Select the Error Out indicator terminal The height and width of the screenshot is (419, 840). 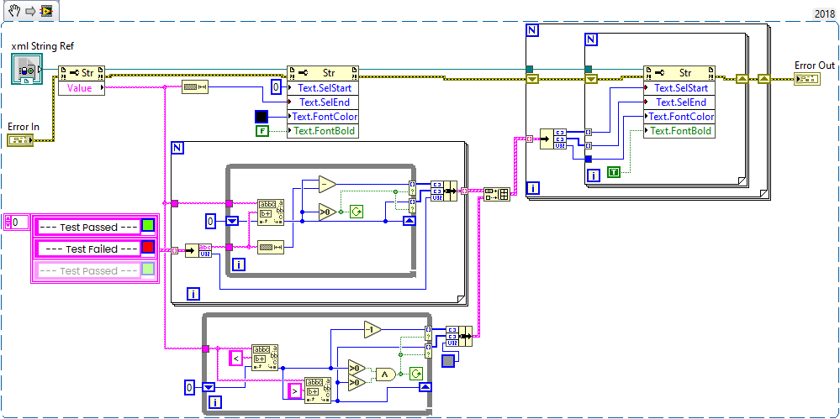click(806, 79)
